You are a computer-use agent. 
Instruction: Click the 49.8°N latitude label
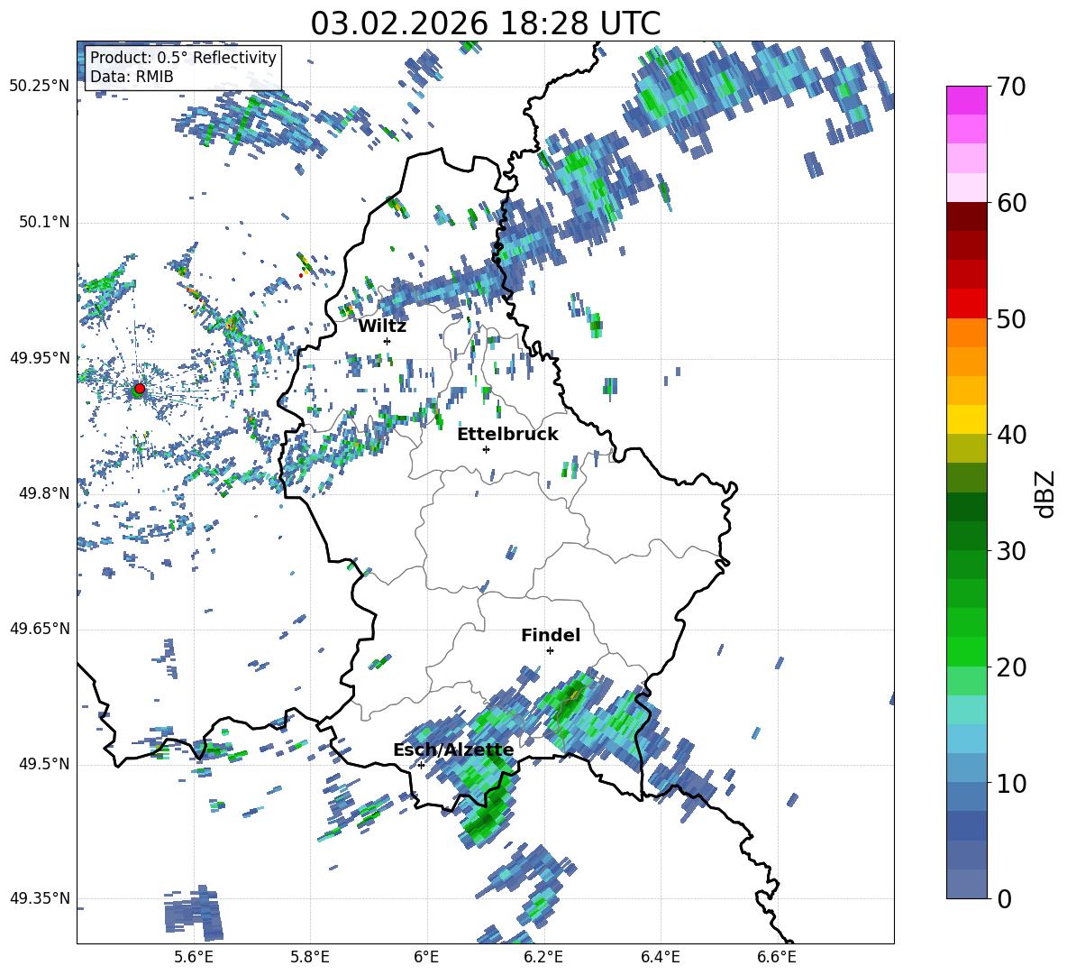coord(44,493)
